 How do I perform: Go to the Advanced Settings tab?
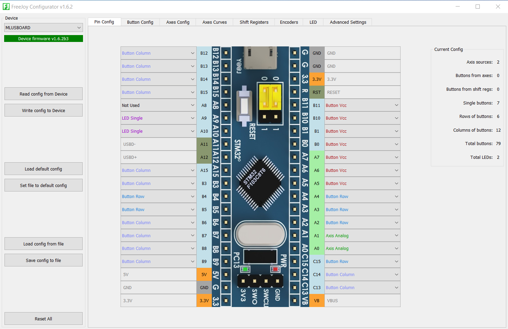348,22
